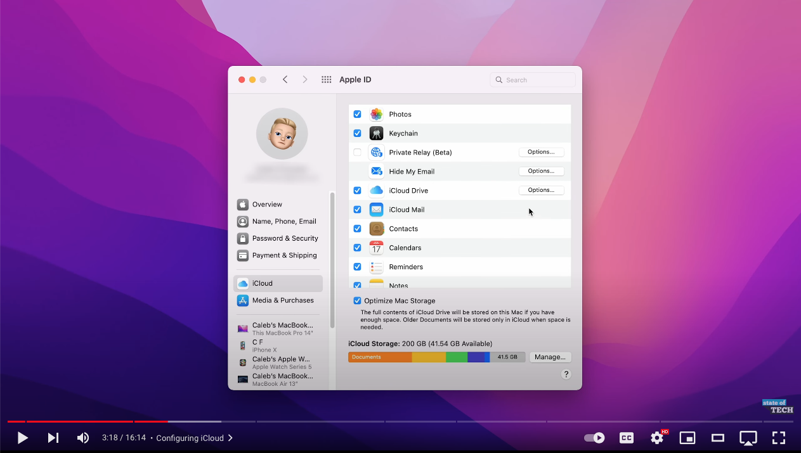This screenshot has width=801, height=453.
Task: Select the MacBook Air 13" device
Action: pyautogui.click(x=278, y=380)
